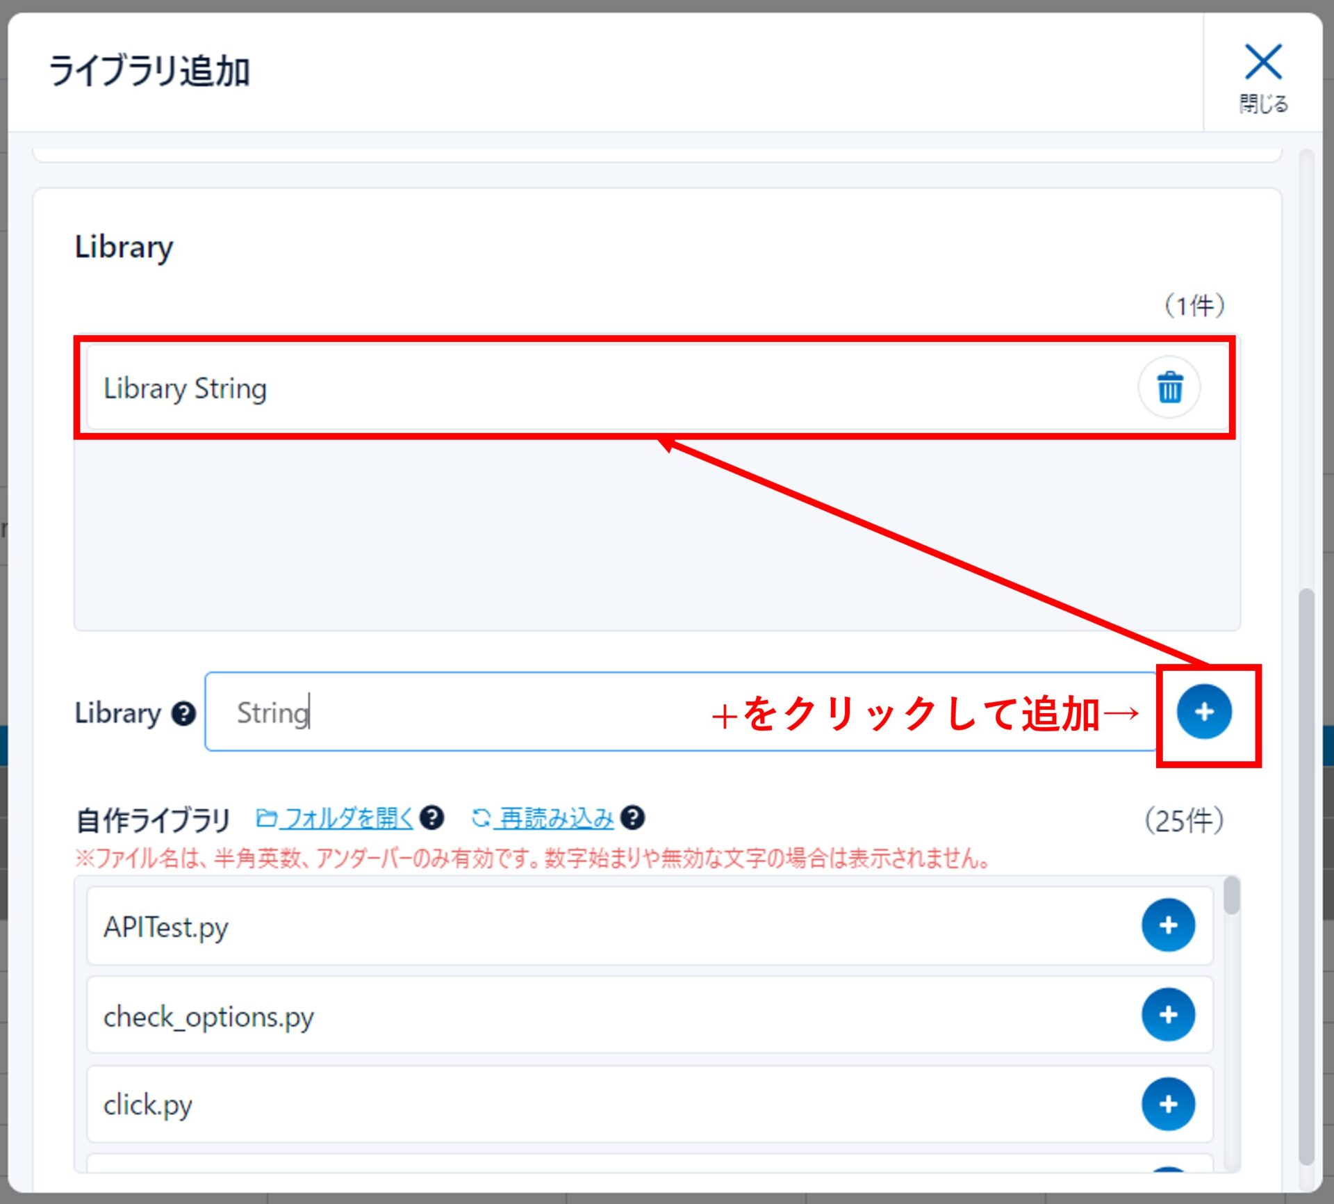
Task: Add APITest.py with its plus button
Action: (x=1168, y=925)
